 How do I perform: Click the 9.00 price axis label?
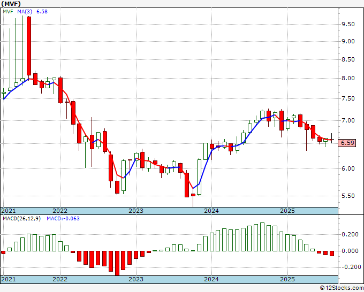click(x=348, y=41)
